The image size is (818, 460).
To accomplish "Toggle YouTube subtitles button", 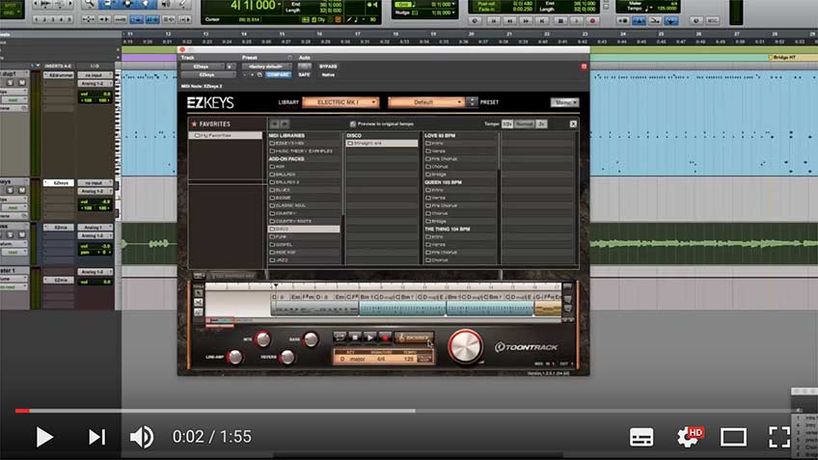I will point(641,437).
